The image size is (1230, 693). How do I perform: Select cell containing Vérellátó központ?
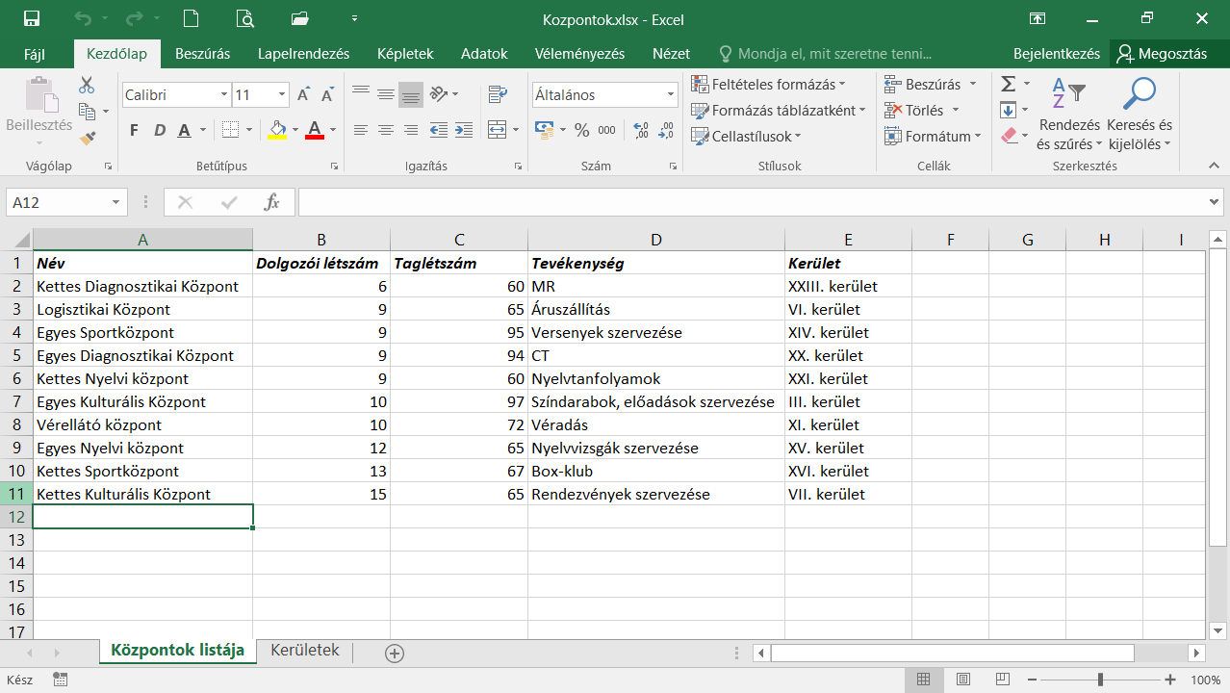point(142,424)
